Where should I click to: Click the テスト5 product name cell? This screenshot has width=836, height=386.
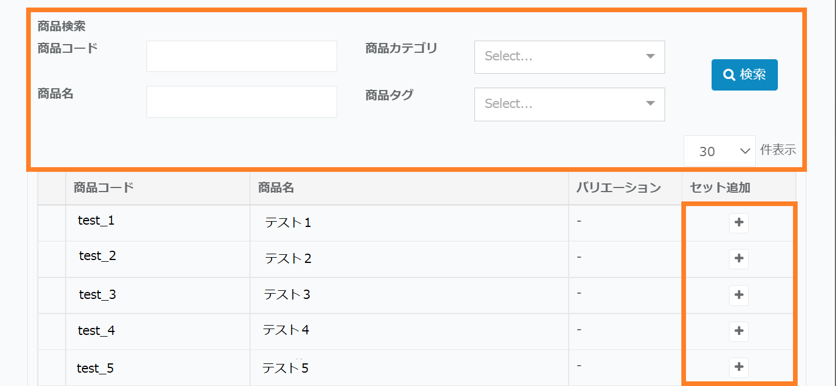tap(285, 368)
